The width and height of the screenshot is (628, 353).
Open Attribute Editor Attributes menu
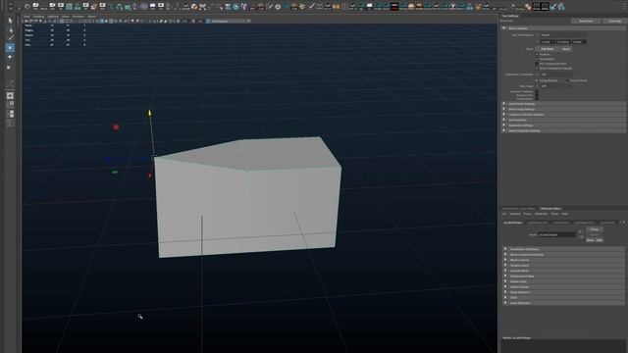(542, 214)
